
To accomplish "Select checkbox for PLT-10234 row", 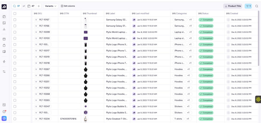I will pos(15,119).
